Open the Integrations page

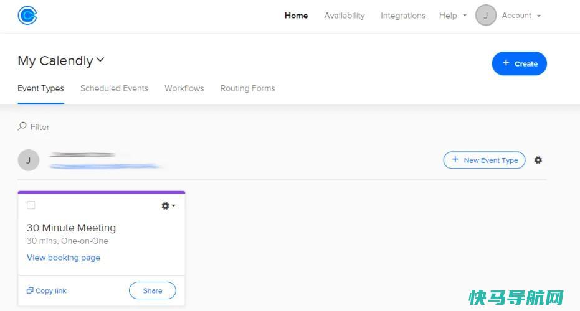[403, 16]
